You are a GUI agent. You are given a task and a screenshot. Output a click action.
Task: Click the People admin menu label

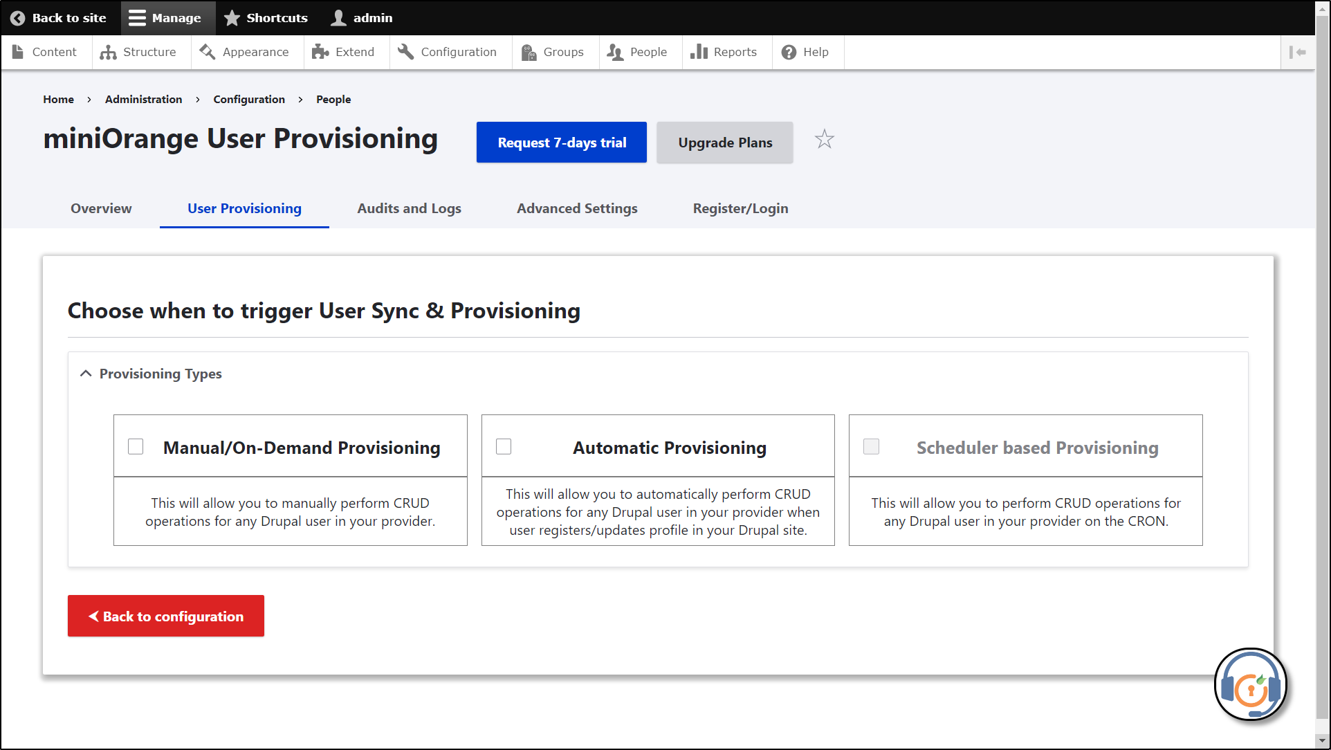(x=648, y=52)
